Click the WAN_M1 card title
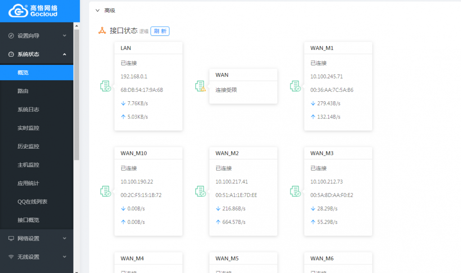The width and height of the screenshot is (461, 273). (322, 48)
